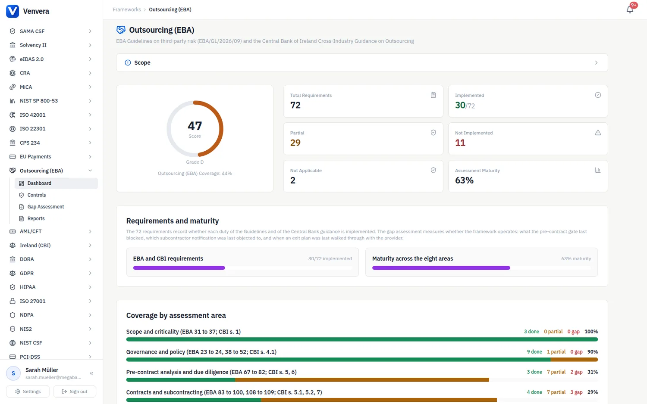647x404 pixels.
Task: Click the Total Requirements clipboard icon
Action: click(433, 95)
